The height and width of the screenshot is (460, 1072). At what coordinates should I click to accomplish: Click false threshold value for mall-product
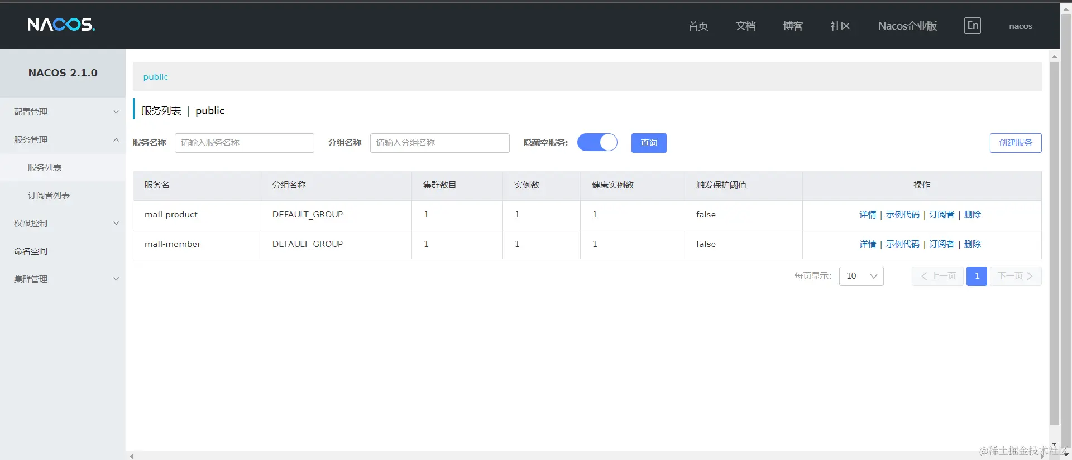click(x=706, y=215)
